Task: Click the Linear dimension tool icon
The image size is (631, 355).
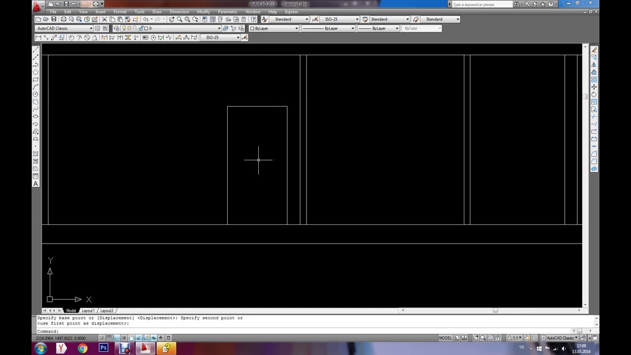Action: click(x=38, y=37)
